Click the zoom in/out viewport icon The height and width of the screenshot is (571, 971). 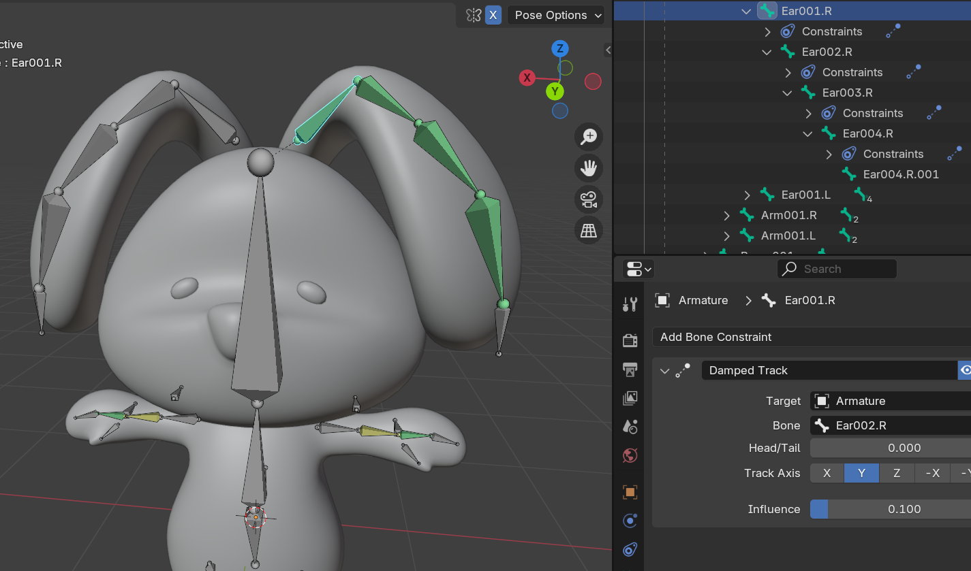coord(588,137)
